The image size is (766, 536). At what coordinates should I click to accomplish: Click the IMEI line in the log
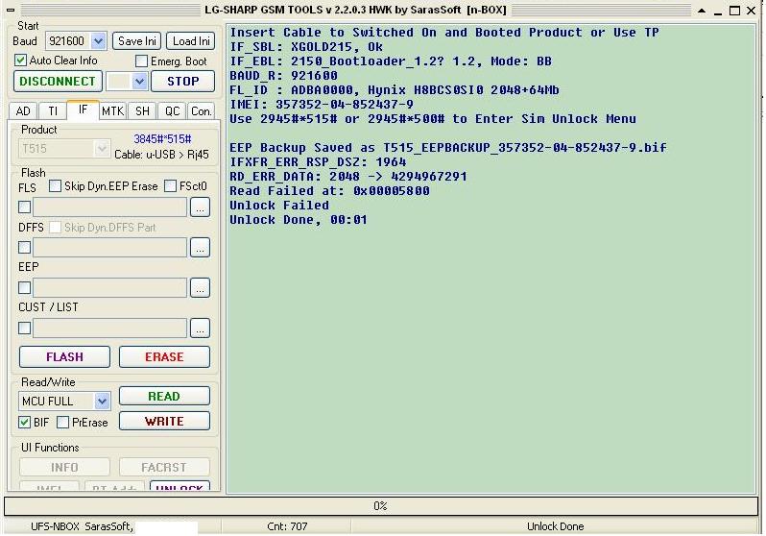(322, 104)
